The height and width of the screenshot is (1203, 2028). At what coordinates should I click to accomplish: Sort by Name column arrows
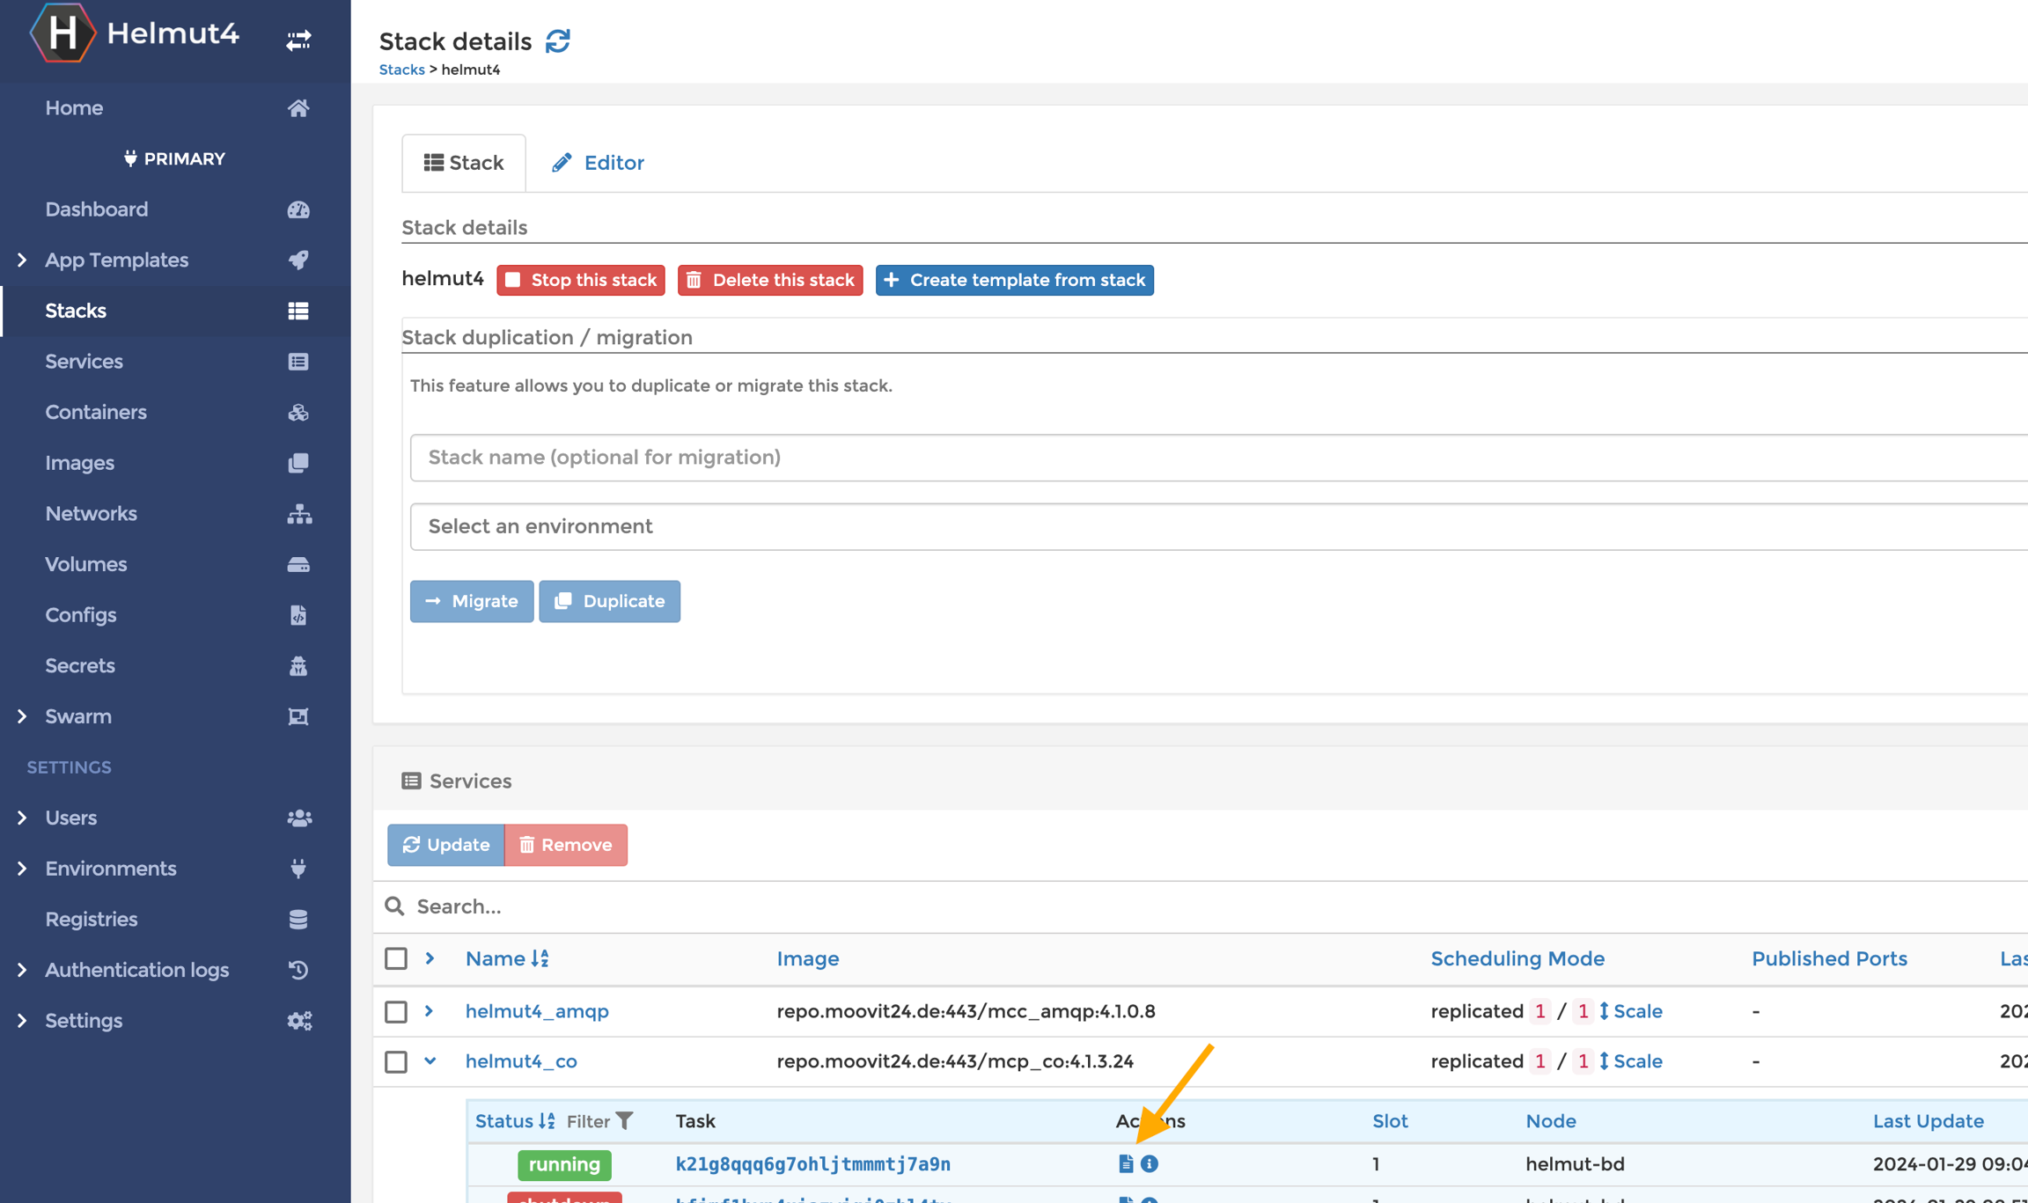pyautogui.click(x=540, y=958)
